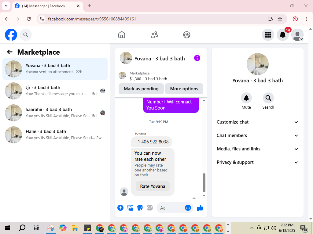This screenshot has height=234, width=313.
Task: Click Mark as pending button
Action: point(141,89)
